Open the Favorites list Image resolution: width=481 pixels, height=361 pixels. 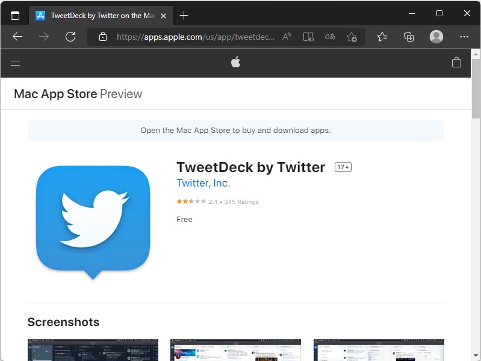pos(382,37)
